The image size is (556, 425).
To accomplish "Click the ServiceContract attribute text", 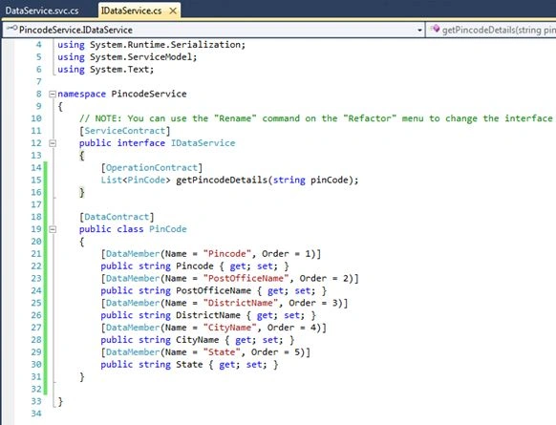I will 125,131.
